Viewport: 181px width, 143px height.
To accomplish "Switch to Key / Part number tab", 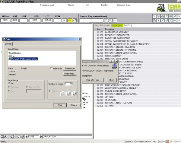I will 102,25.
